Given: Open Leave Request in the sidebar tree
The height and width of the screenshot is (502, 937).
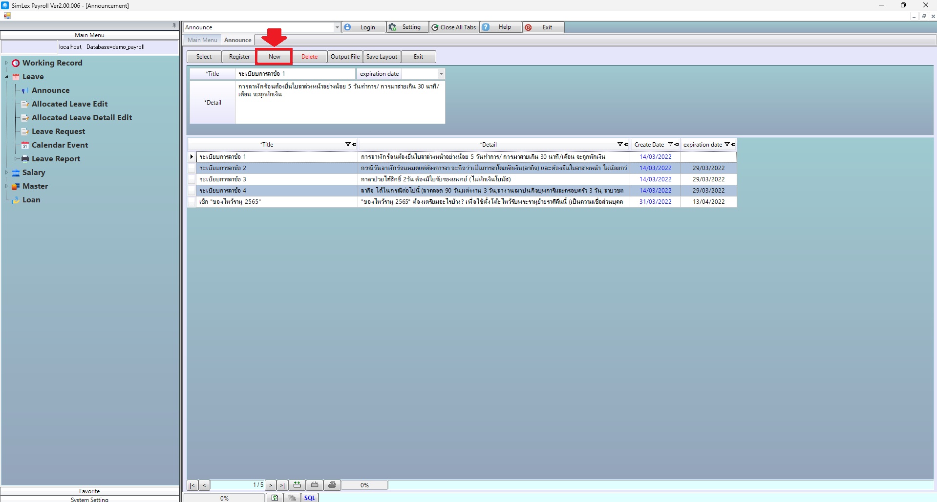Looking at the screenshot, I should coord(58,131).
